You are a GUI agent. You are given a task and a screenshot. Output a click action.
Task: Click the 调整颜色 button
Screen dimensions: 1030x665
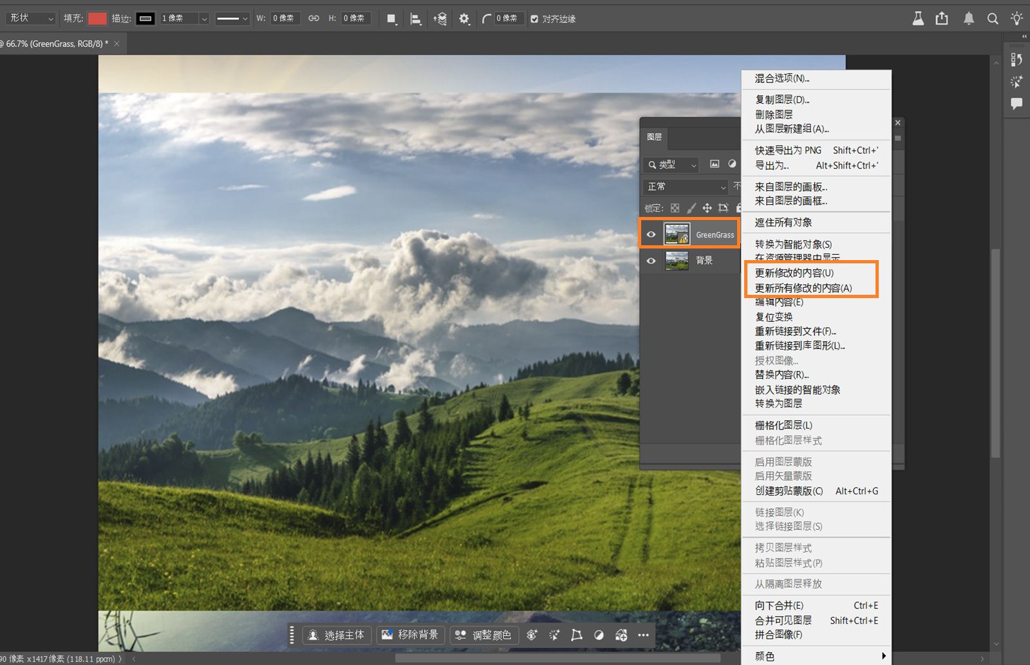coord(484,635)
